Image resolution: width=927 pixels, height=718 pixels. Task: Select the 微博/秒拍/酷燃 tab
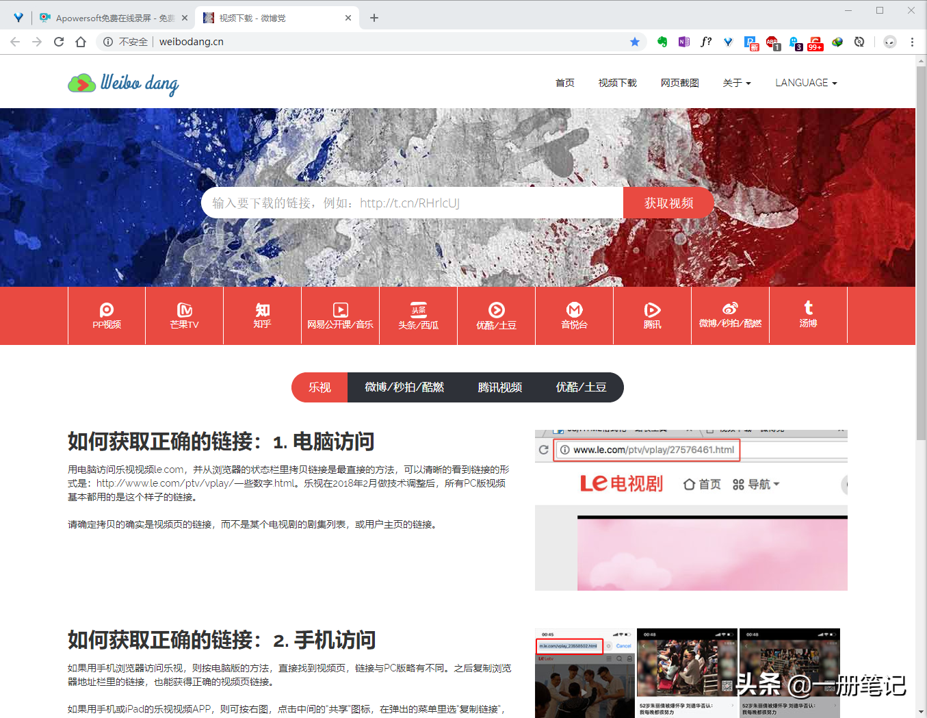pos(404,387)
